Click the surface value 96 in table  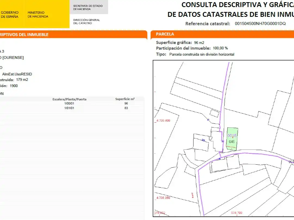[x=126, y=103]
